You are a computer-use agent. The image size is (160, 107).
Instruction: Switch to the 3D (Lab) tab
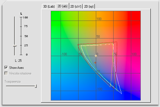49,7
